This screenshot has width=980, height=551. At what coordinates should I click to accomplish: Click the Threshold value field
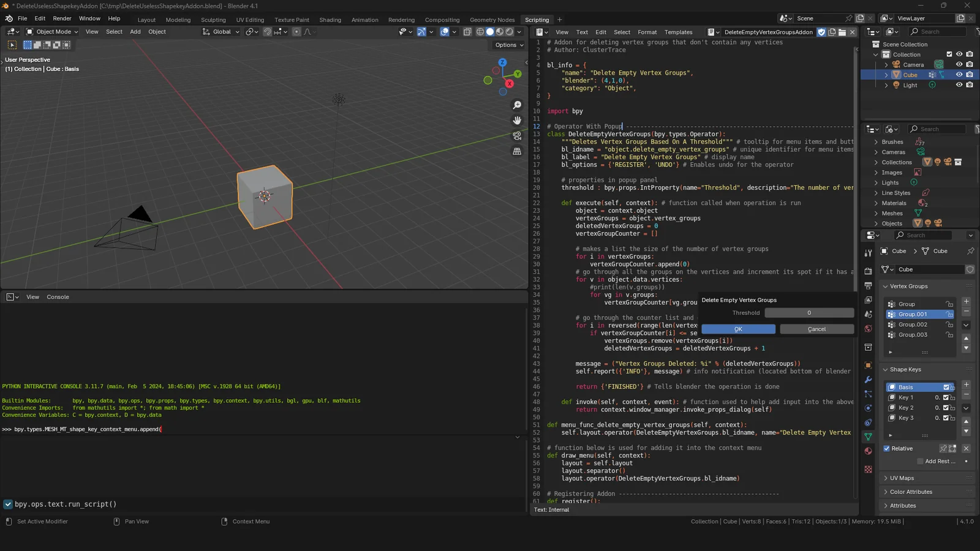click(x=809, y=313)
